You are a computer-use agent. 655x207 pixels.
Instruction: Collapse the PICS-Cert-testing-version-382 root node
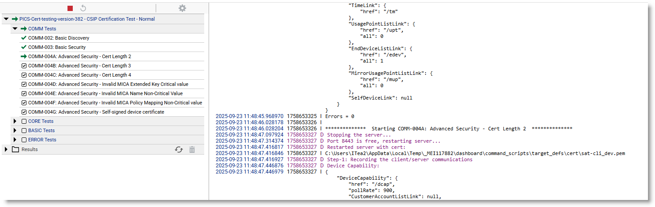pos(6,19)
